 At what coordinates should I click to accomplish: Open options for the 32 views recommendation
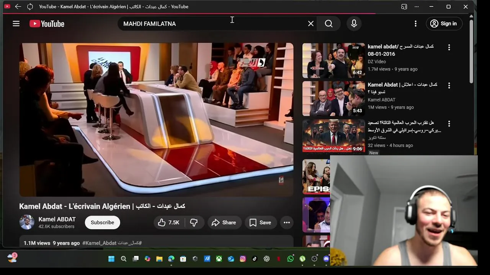click(449, 124)
